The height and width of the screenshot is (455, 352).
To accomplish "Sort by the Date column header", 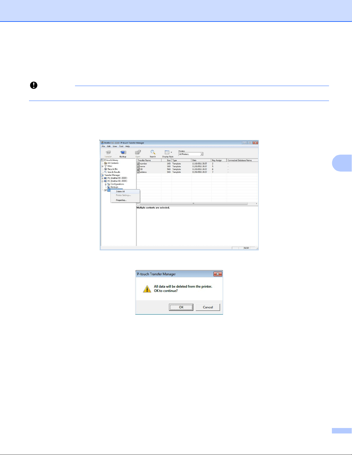I will tap(201, 160).
